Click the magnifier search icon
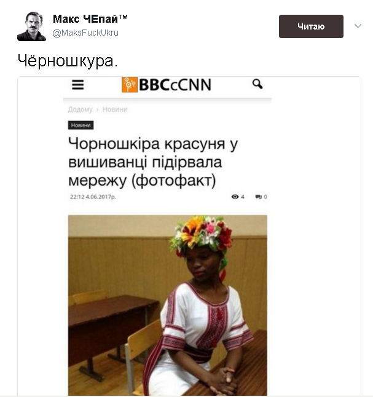 257,84
